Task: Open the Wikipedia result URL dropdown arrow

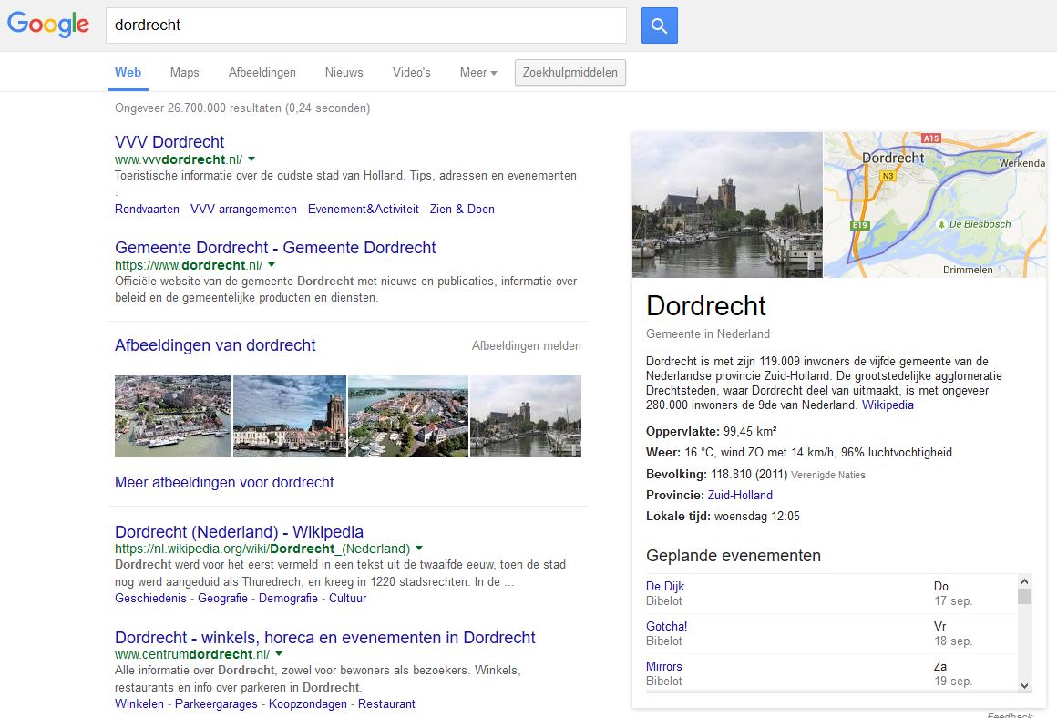Action: click(x=419, y=549)
